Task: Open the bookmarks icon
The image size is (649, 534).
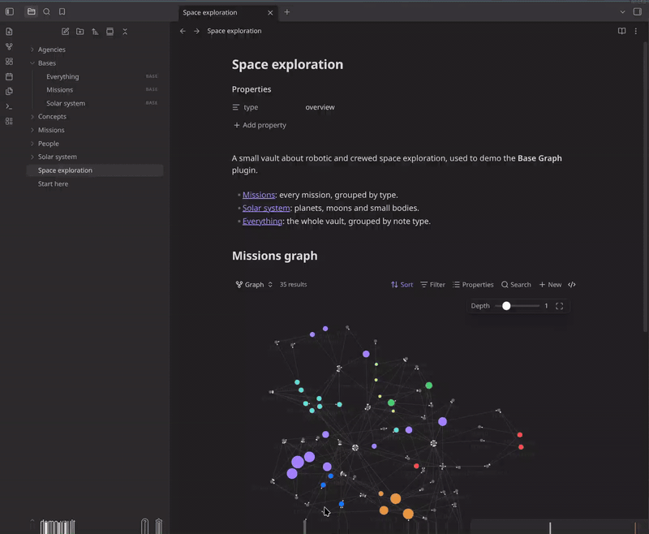Action: (62, 11)
